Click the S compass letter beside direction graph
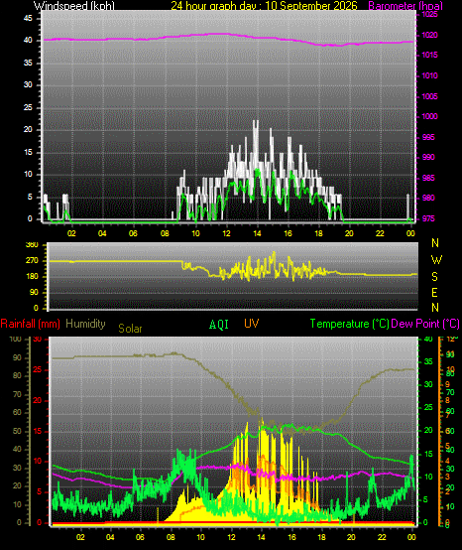 click(434, 277)
